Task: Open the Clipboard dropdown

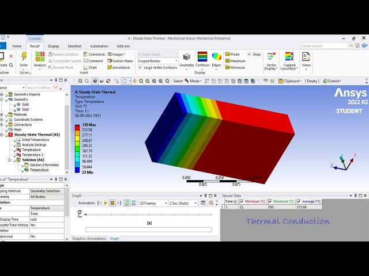Action: 290,81
